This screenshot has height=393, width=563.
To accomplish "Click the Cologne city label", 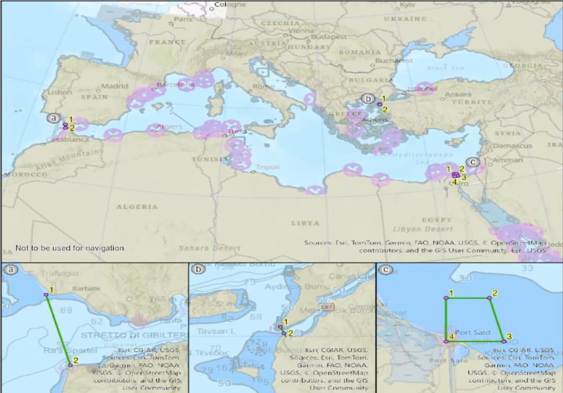I will coord(230,4).
